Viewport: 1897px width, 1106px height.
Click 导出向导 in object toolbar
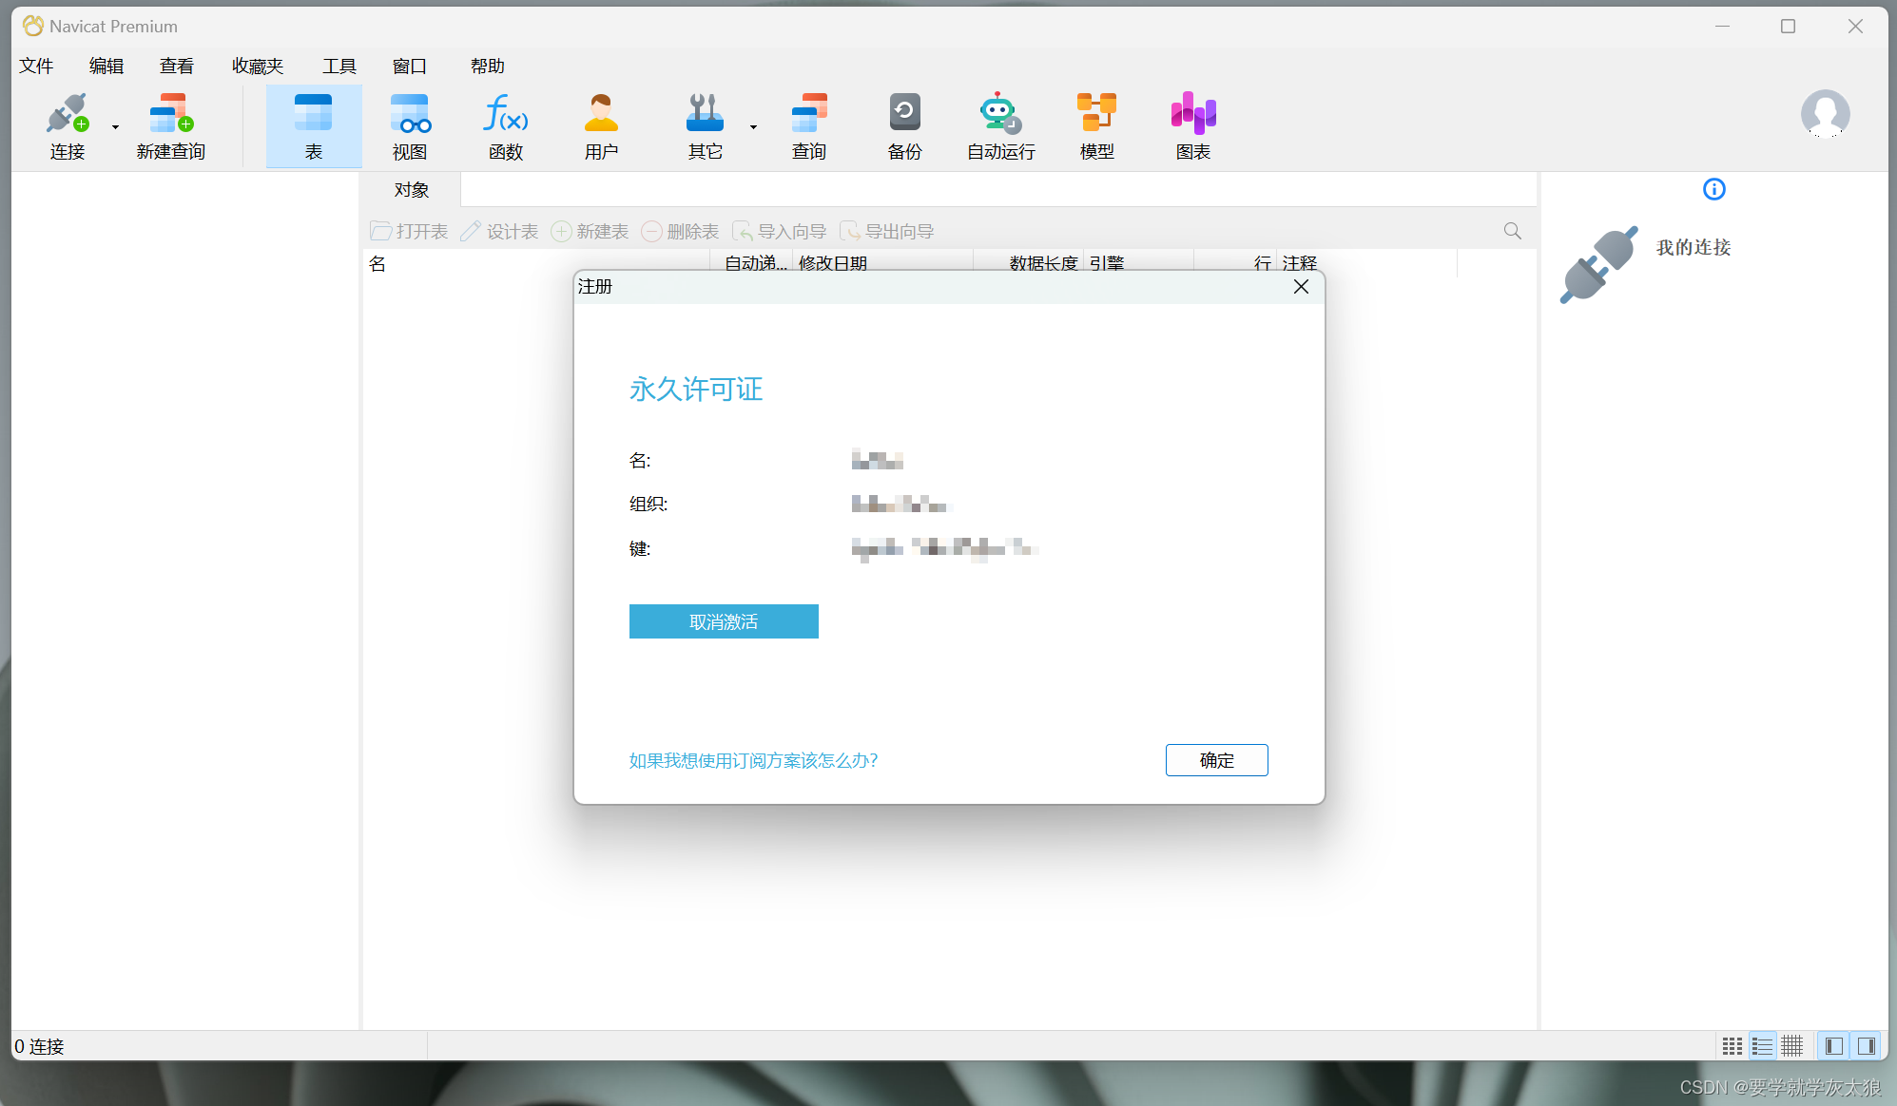pos(886,232)
